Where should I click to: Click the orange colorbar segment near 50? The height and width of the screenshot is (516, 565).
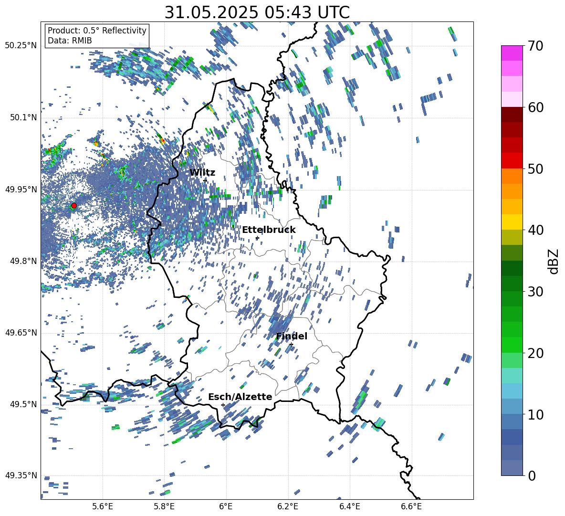click(512, 176)
